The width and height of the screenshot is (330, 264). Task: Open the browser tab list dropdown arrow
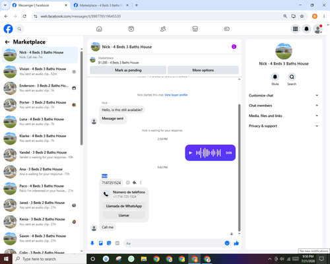[5, 5]
